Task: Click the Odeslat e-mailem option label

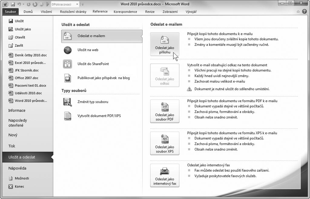Action: [91, 36]
